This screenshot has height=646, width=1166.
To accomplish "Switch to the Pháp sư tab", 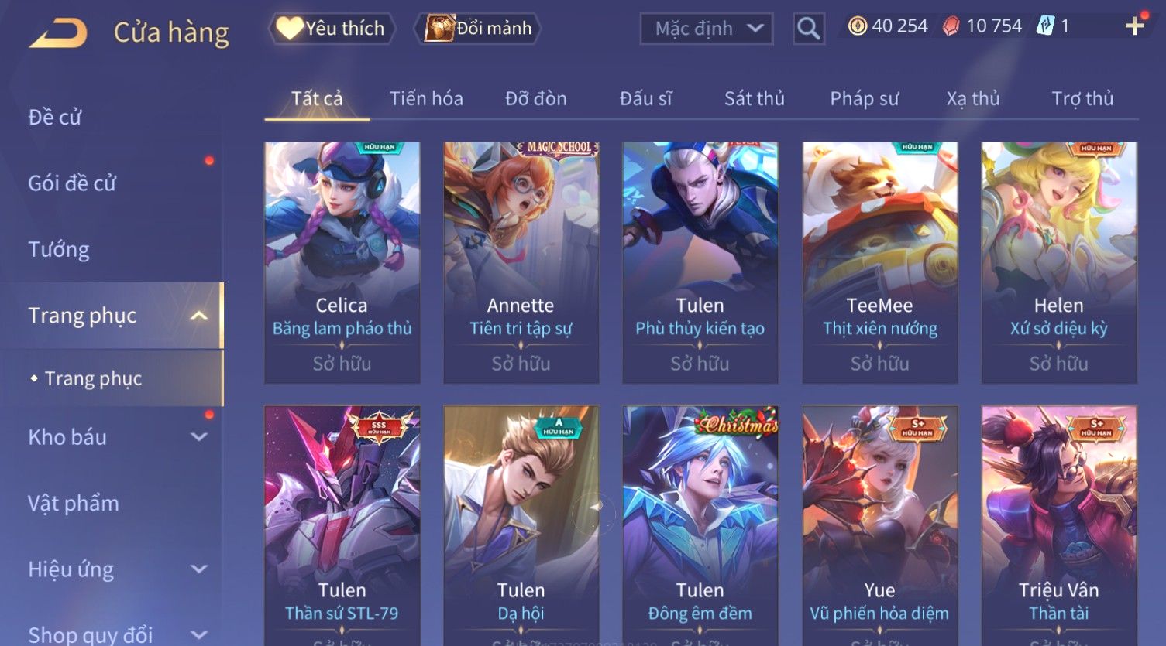I will point(865,99).
